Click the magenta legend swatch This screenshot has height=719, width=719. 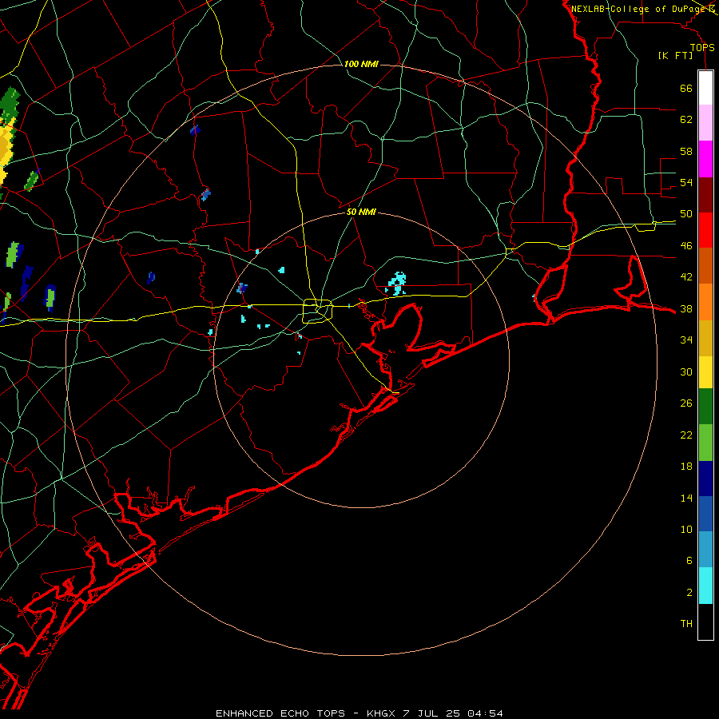[705, 159]
